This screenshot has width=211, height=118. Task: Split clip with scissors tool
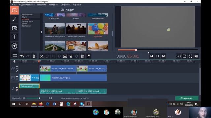click(42, 56)
